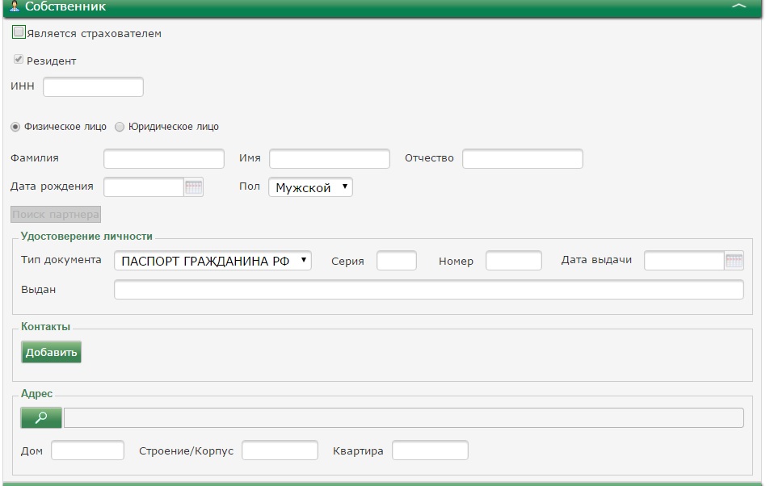Collapse the Собственник panel with chevron
This screenshot has height=486, width=770.
[738, 6]
